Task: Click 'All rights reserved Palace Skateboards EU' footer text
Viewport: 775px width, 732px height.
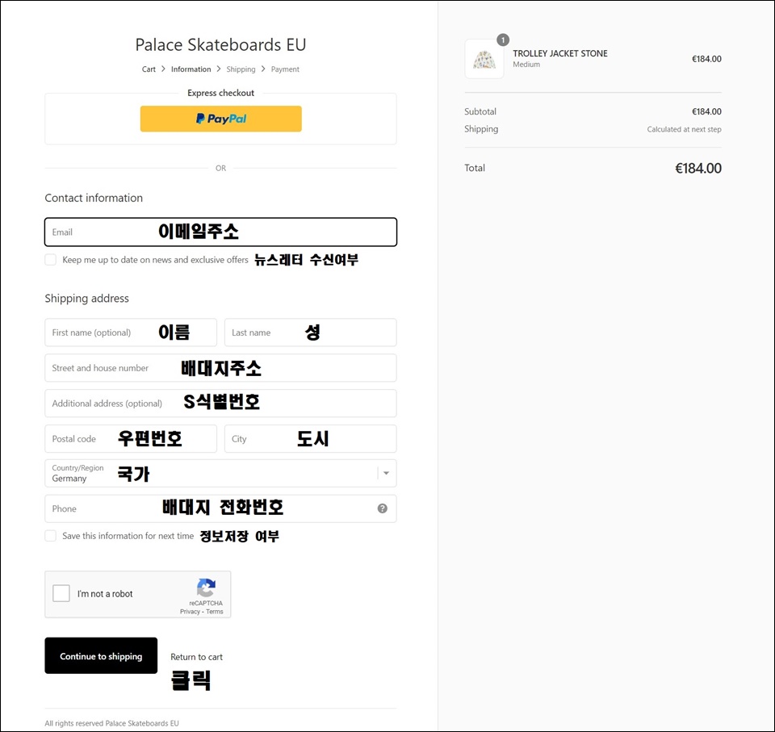Action: (x=111, y=723)
